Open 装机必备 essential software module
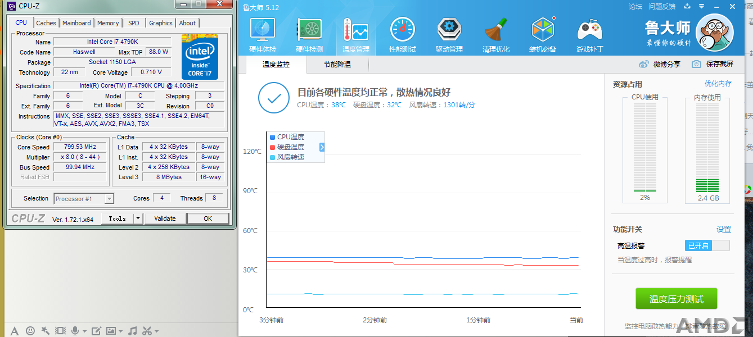Image resolution: width=753 pixels, height=337 pixels. [x=543, y=35]
